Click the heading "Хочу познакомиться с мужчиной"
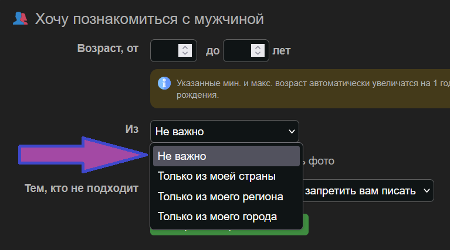Viewport: 450px width, 250px height. (149, 19)
